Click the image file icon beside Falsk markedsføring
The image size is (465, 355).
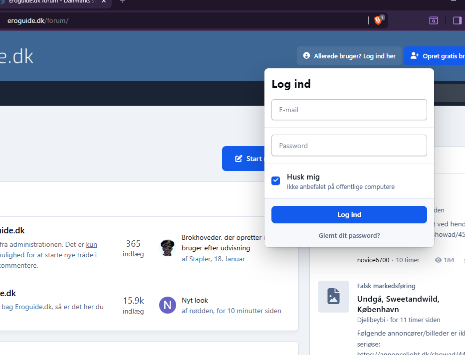coord(333,296)
